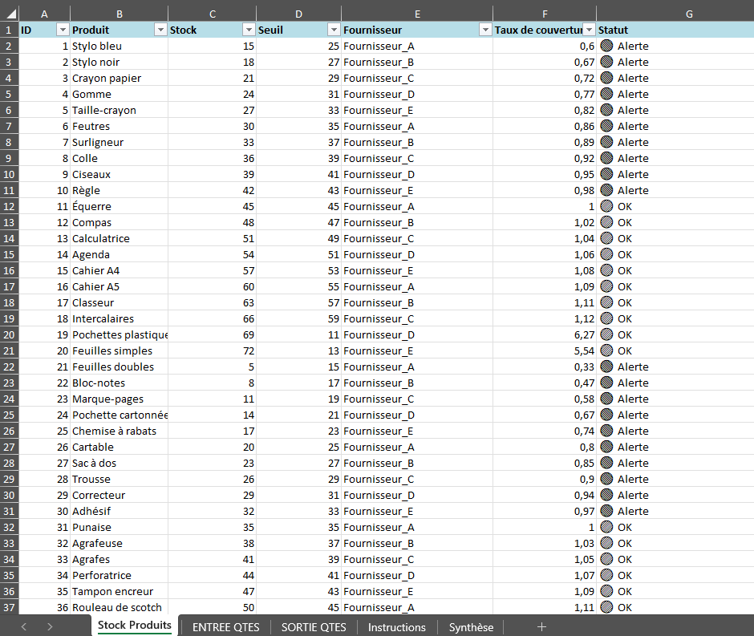Open the Synthèse sheet tab
Screen dimensions: 754x636
tap(471, 627)
